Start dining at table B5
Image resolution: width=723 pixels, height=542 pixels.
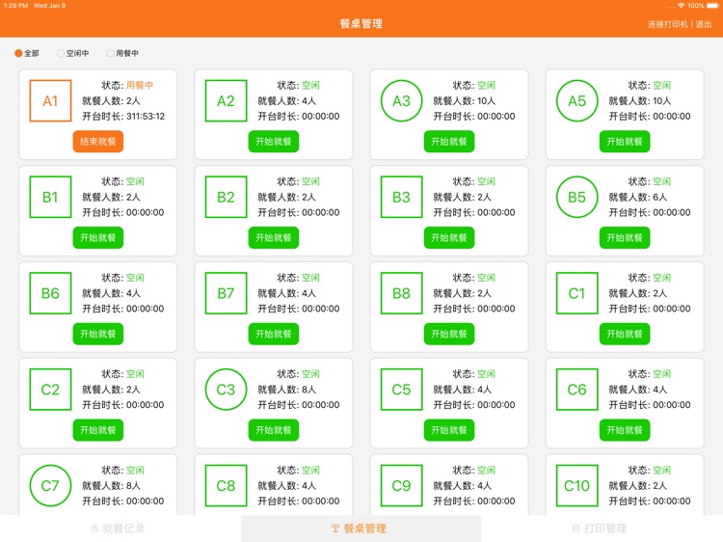click(625, 237)
